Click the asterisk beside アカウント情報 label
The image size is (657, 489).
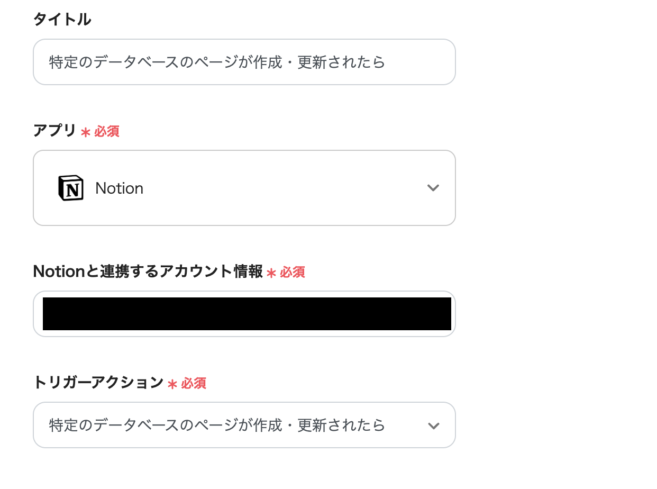(x=271, y=273)
